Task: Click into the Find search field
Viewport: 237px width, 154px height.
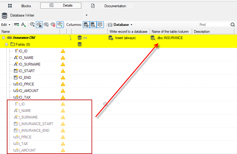Action: 214,25
